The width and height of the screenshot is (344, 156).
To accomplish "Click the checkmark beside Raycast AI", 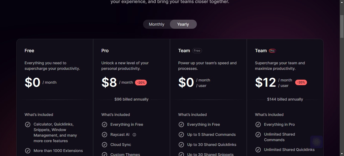I will coord(105,135).
